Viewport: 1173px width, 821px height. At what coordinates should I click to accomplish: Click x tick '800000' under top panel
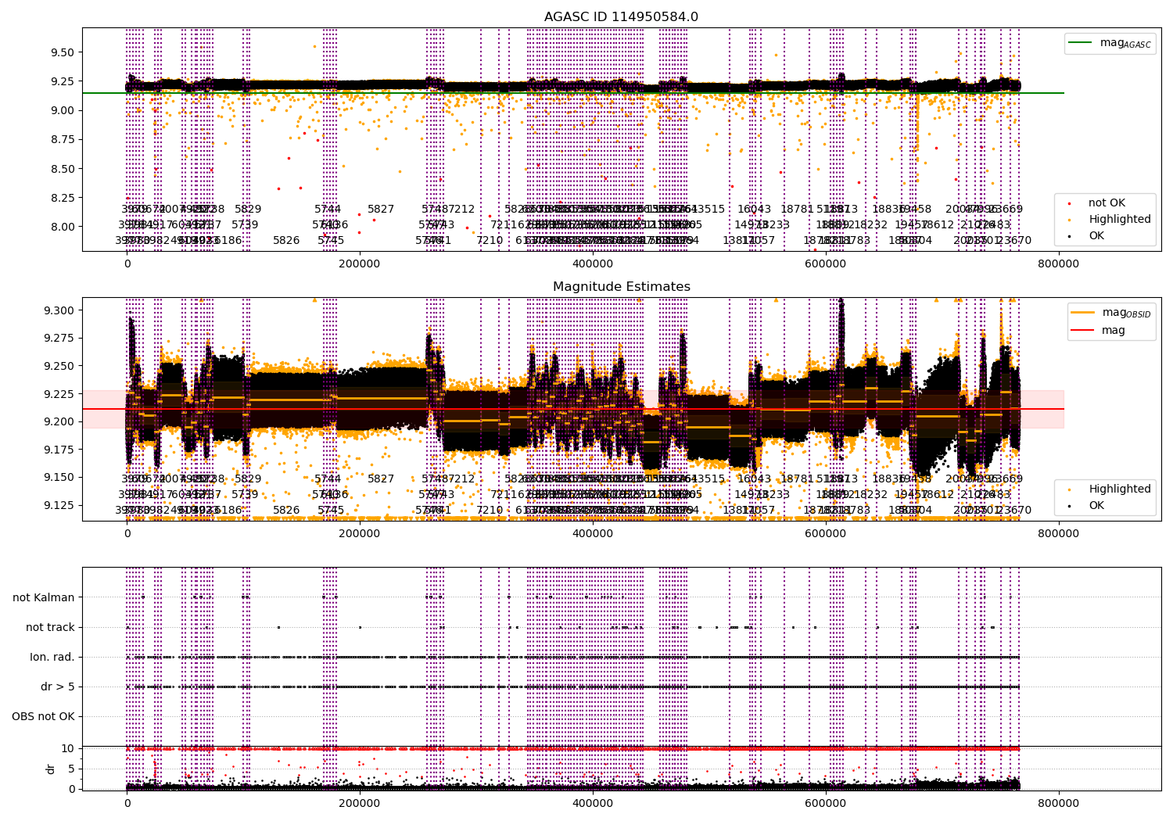point(1059,264)
